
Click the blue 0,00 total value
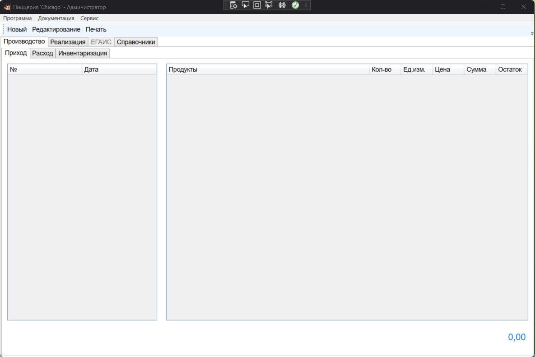[516, 337]
